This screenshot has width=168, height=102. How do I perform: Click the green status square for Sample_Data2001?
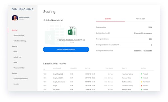pyautogui.click(x=141, y=78)
